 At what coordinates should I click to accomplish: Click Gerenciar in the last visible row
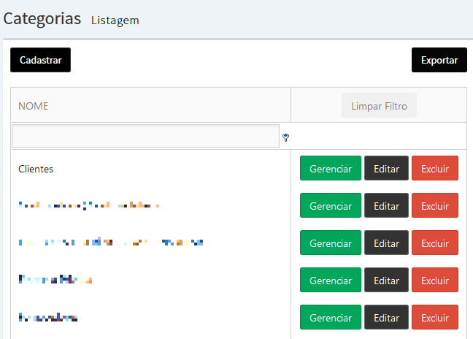point(331,317)
